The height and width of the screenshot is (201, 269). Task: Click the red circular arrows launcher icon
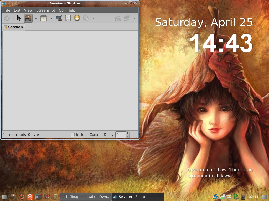click(x=22, y=197)
